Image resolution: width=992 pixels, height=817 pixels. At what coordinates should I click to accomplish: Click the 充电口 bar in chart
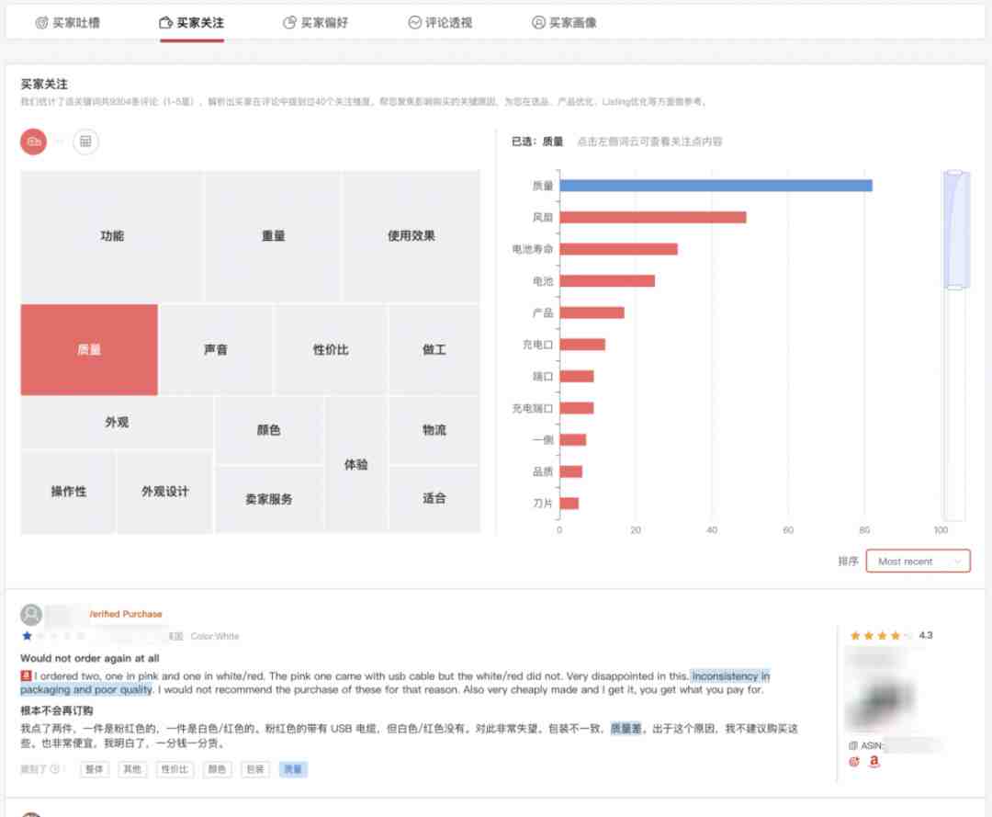point(582,345)
